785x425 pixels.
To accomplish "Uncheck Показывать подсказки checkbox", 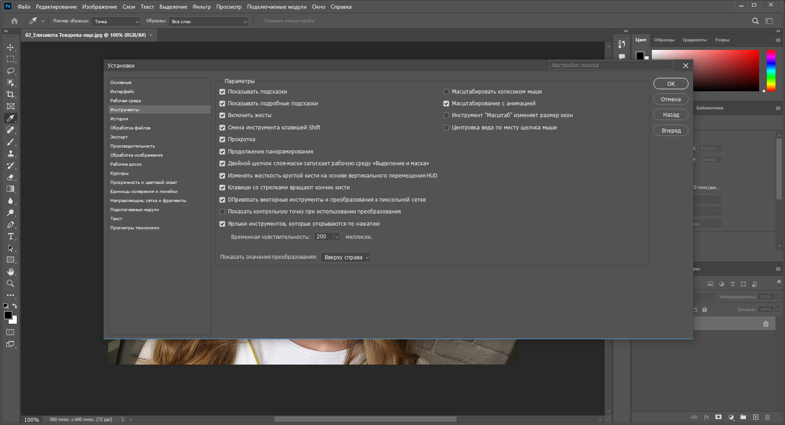I will click(223, 92).
